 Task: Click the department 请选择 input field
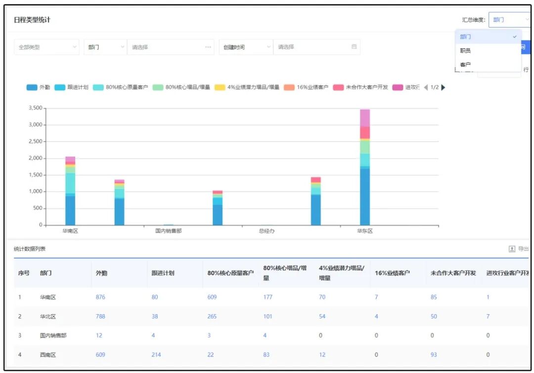click(x=170, y=47)
